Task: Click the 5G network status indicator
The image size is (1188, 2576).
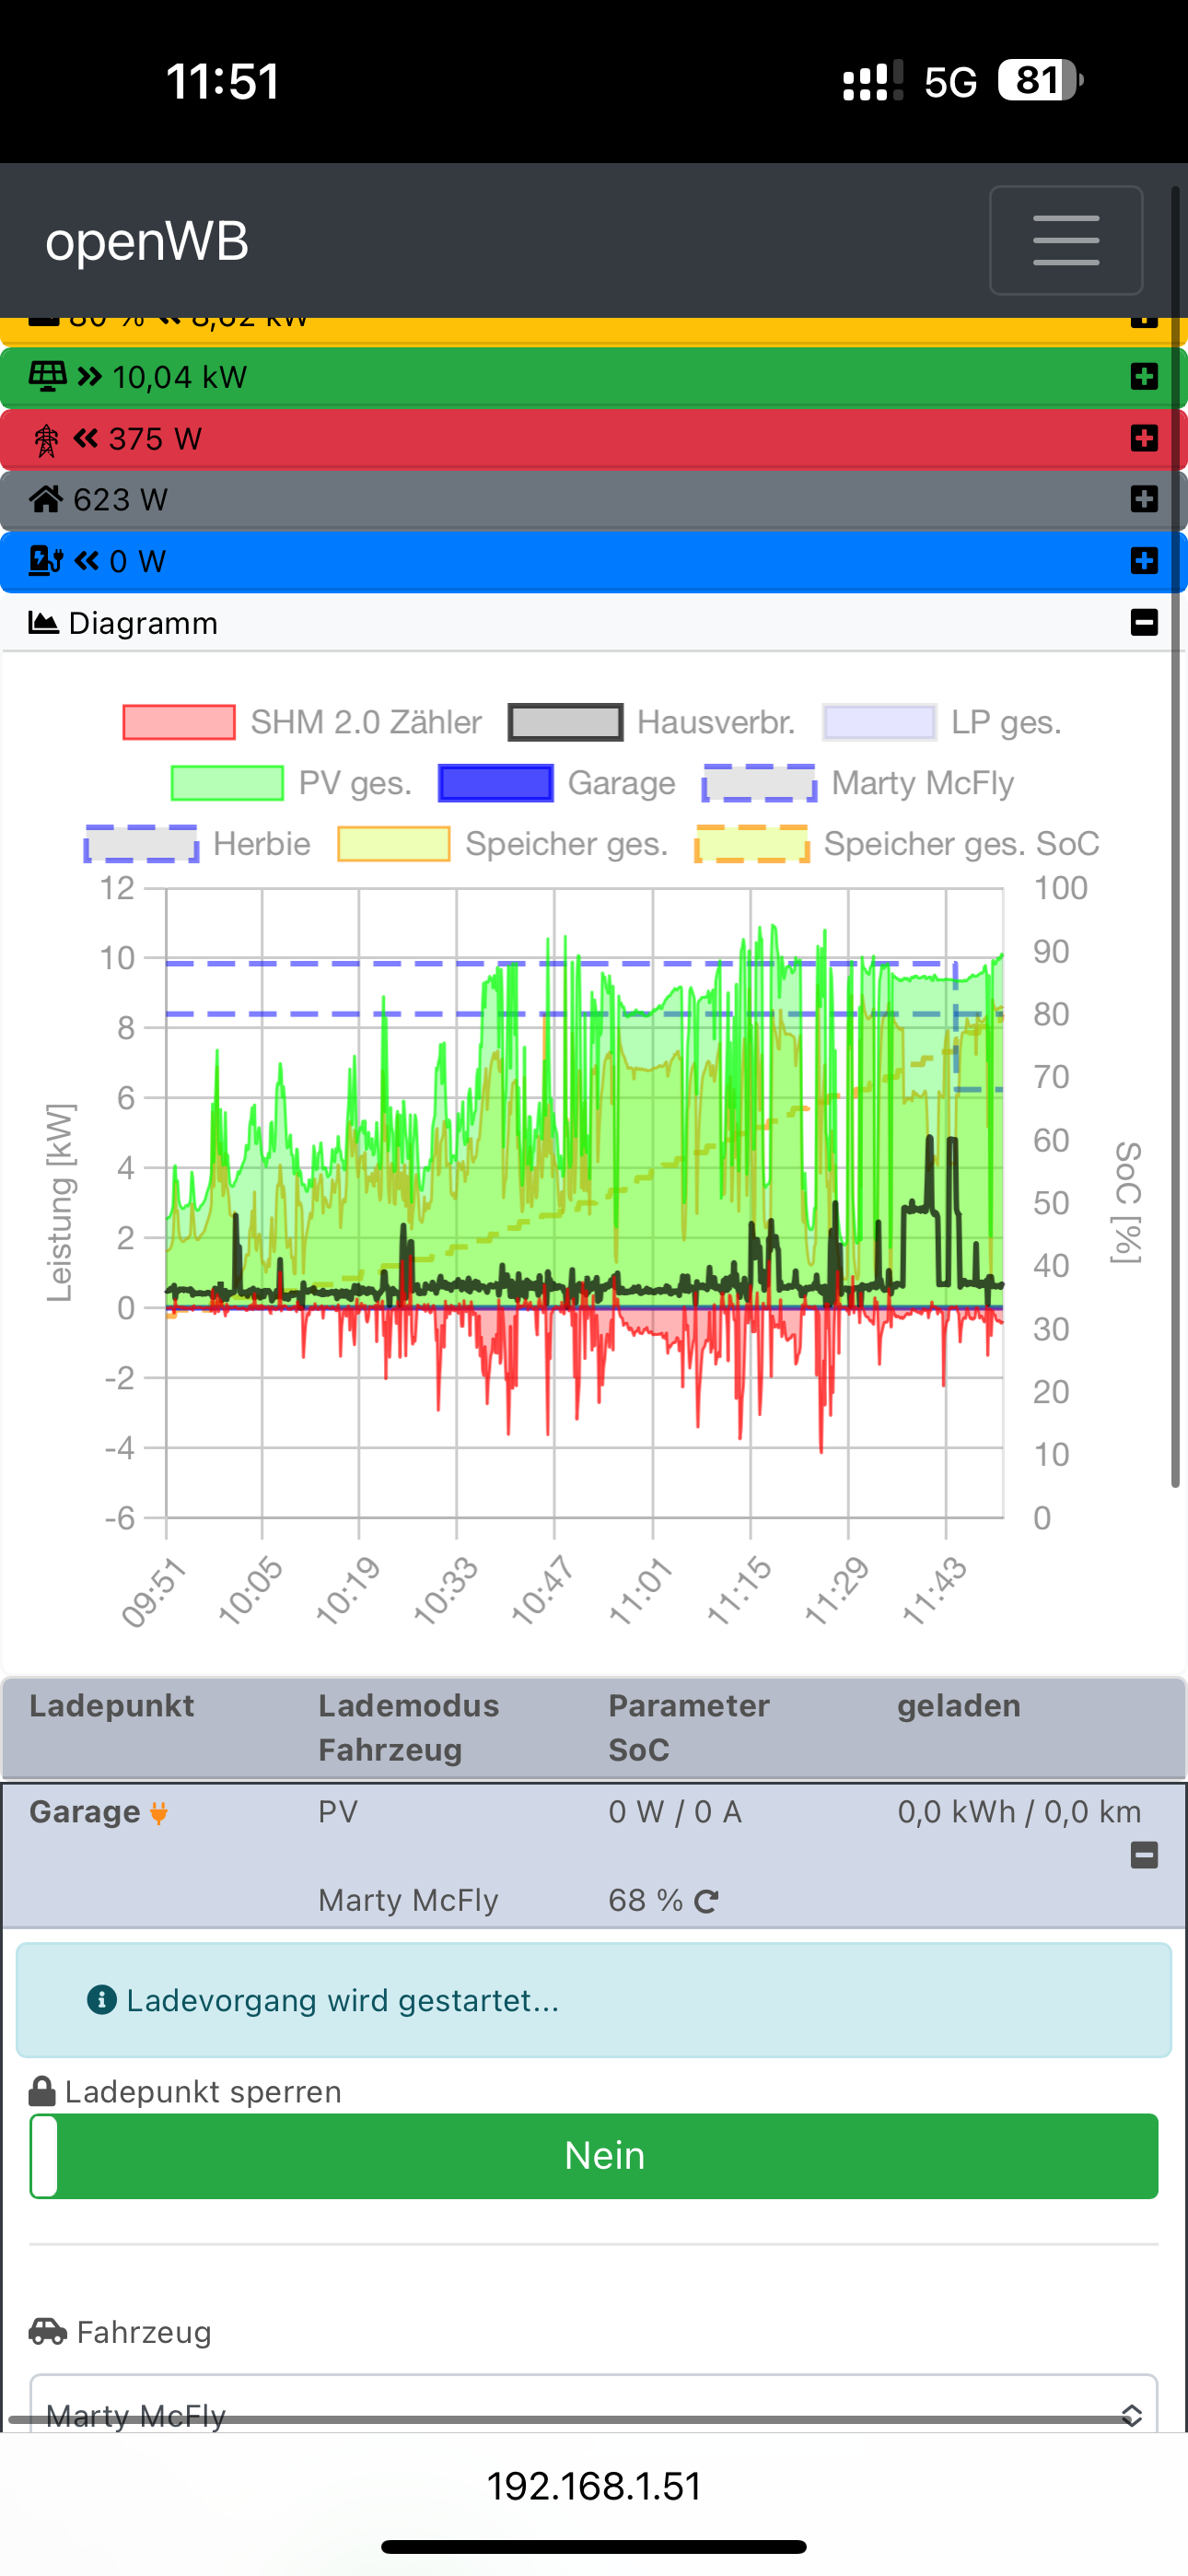Action: (950, 82)
